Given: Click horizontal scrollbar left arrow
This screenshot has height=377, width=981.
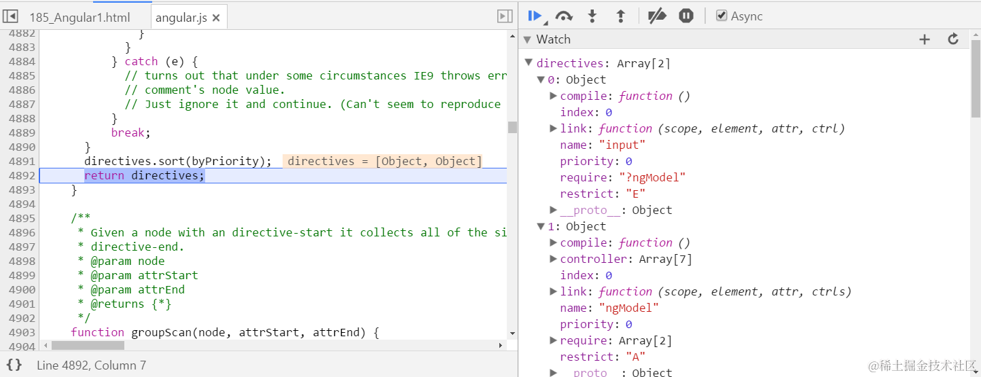Looking at the screenshot, I should pos(45,345).
